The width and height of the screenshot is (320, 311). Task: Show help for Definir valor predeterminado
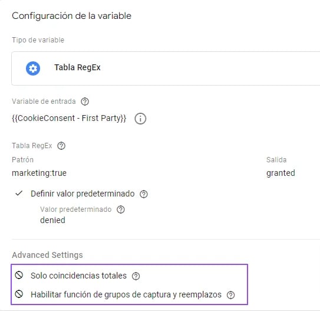point(144,194)
